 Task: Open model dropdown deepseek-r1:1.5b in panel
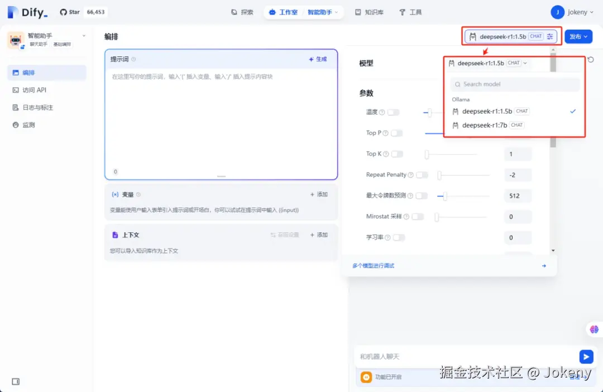pos(487,63)
